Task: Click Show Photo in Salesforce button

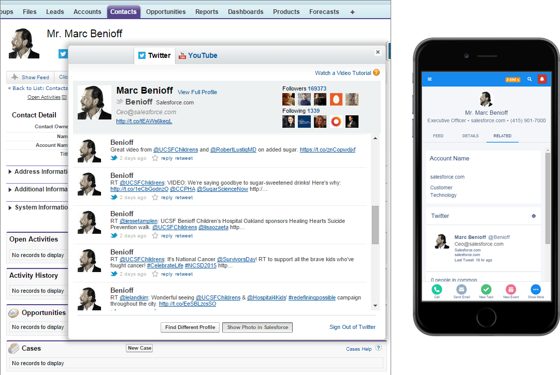Action: (x=257, y=327)
